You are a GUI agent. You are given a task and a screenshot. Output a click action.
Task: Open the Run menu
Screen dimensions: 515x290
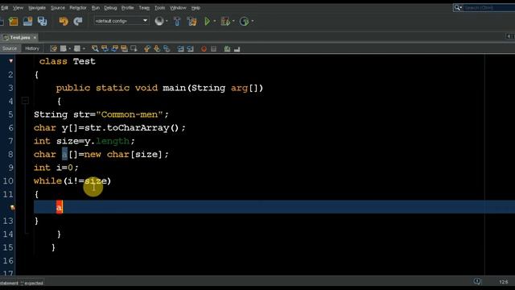(x=95, y=7)
